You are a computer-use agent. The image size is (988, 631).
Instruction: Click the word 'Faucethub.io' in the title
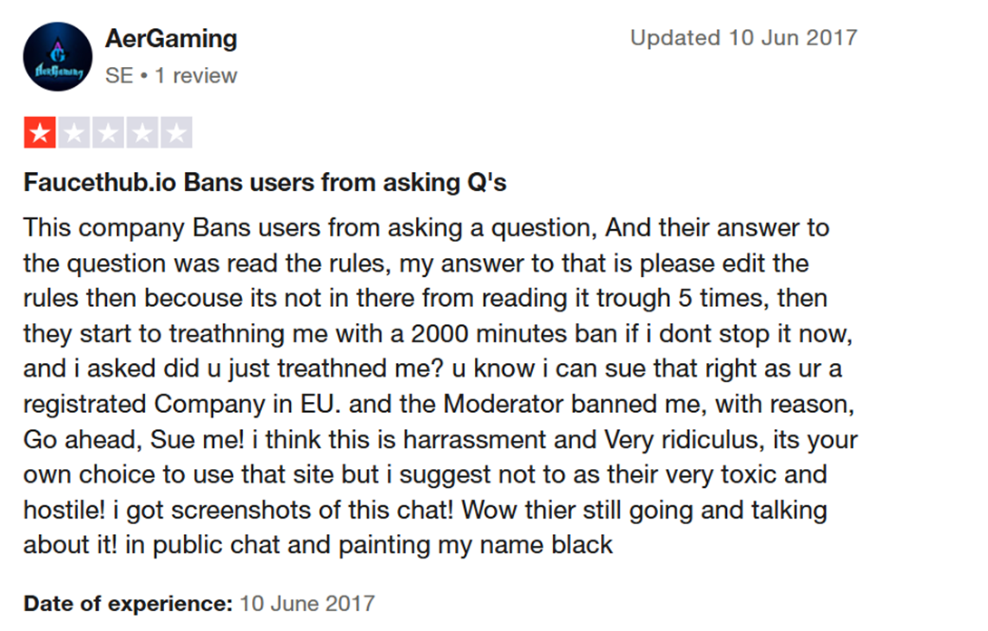point(101,183)
